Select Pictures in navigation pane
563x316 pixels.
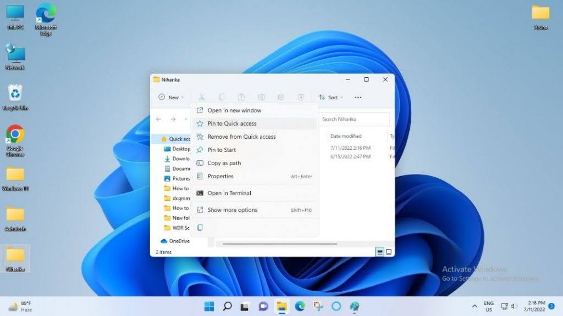click(x=177, y=178)
